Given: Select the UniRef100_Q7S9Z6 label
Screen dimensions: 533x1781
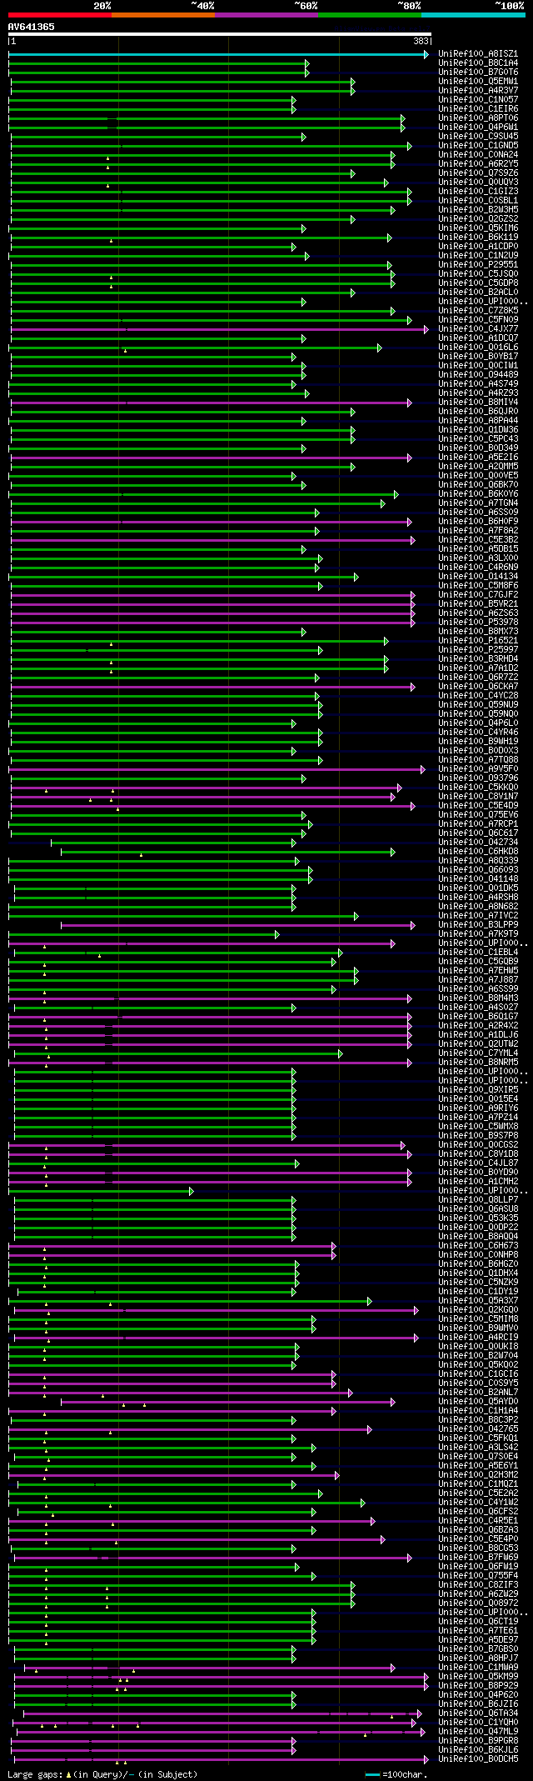Looking at the screenshot, I should pos(478,173).
